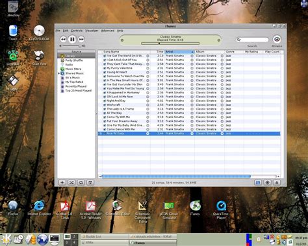
Task: Click the Browse eye icon
Action: (277, 39)
